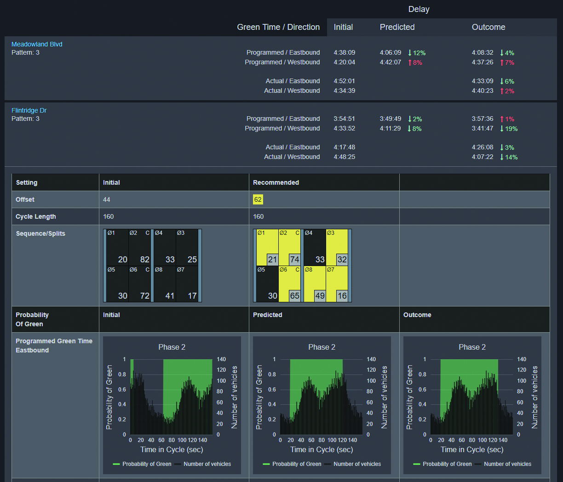The width and height of the screenshot is (563, 482).
Task: Click red up arrow beside 8% predicted
Action: pos(409,62)
